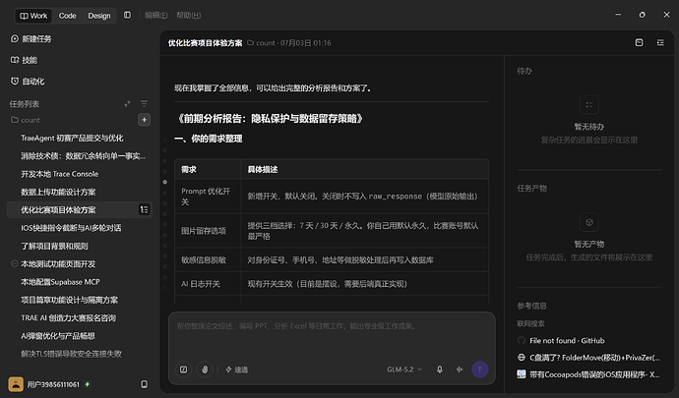Open the 技能 skills page

[x=24, y=60]
